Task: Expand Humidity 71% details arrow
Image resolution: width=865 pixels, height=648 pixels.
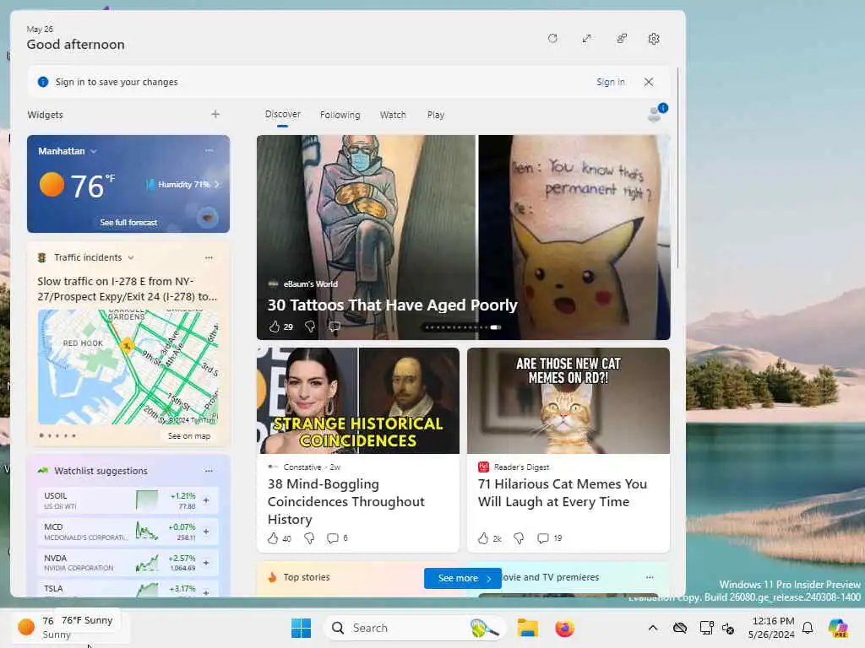Action: (217, 185)
